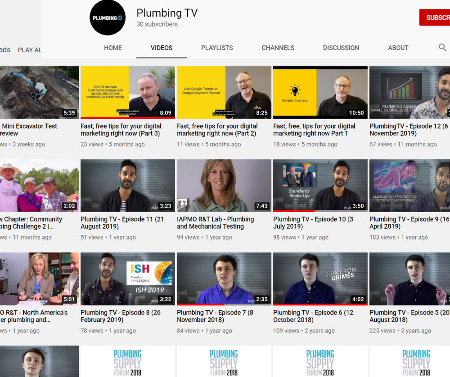This screenshot has height=377, width=450.
Task: Click title 'Plumbing TV - Episode 8'
Action: (x=121, y=316)
